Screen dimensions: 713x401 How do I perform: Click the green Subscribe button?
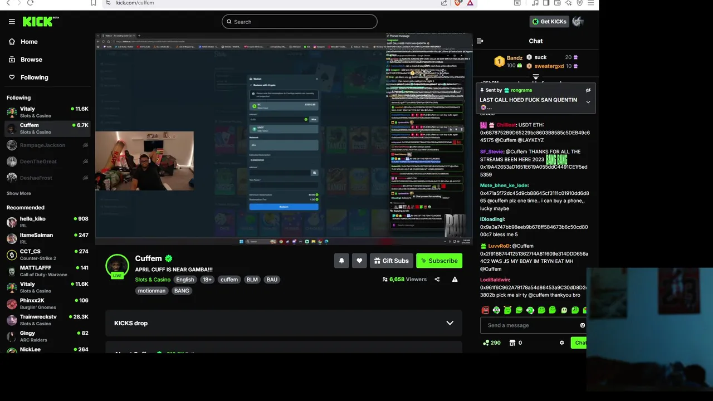439,261
